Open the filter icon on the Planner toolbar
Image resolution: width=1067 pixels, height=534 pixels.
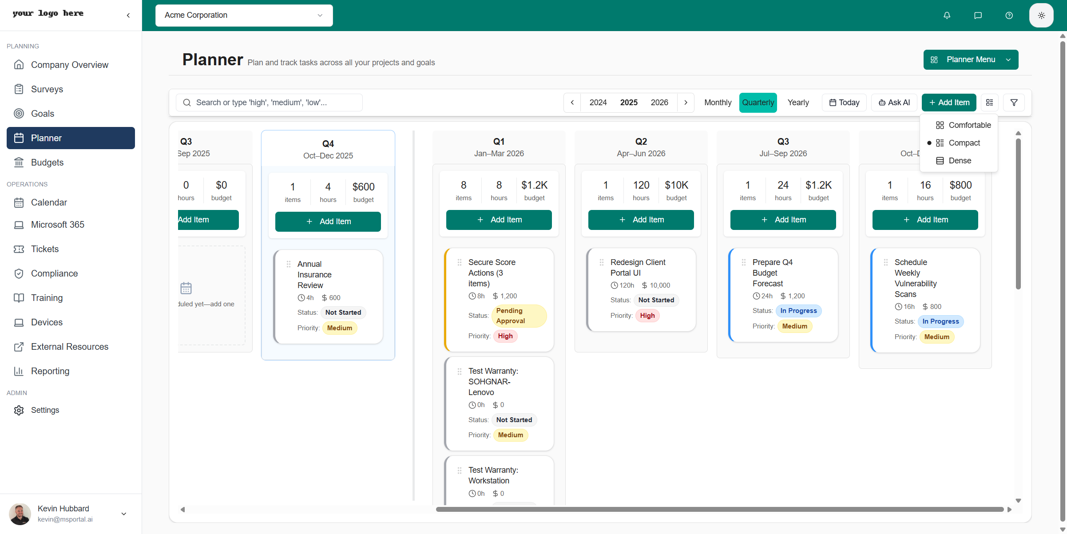click(1014, 102)
